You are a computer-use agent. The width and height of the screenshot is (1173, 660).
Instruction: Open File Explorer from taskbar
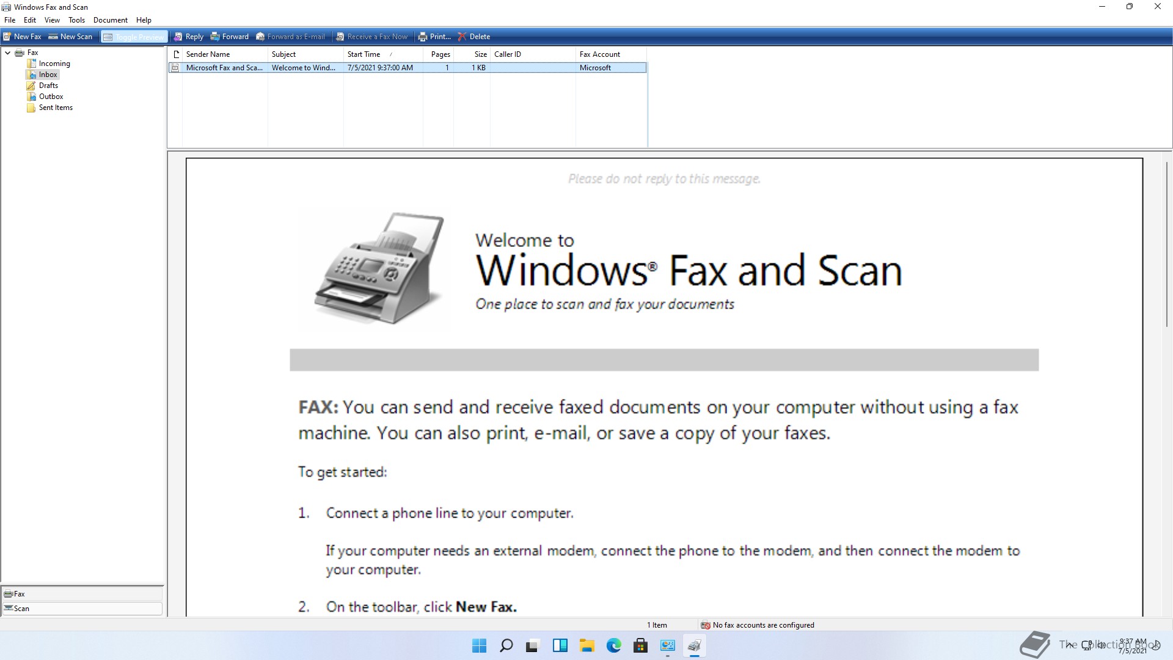pyautogui.click(x=587, y=645)
